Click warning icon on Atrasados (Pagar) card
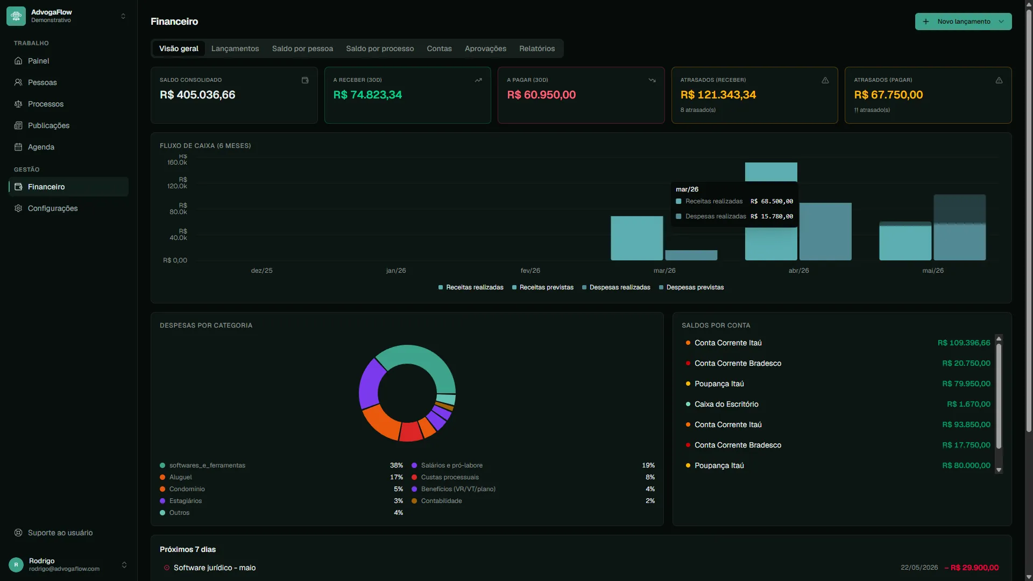 point(999,80)
